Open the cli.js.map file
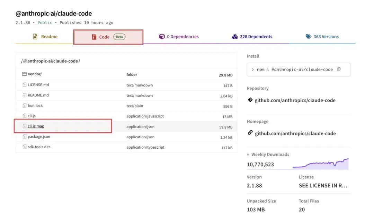The height and width of the screenshot is (214, 374). tap(36, 126)
